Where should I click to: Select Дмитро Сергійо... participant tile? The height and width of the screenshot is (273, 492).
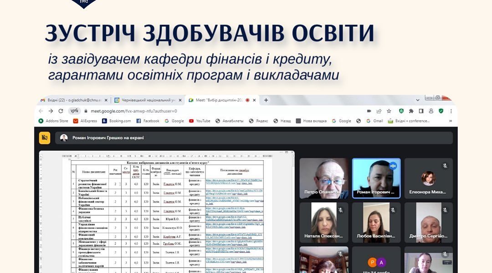pyautogui.click(x=428, y=222)
